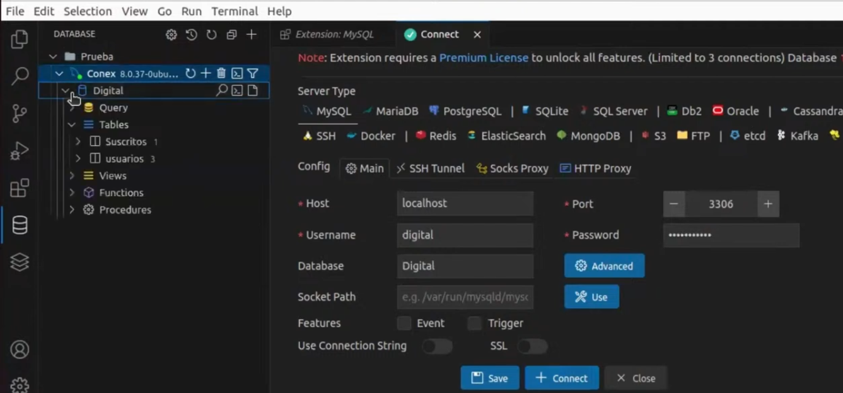Expand the Functions node
Image resolution: width=843 pixels, height=393 pixels.
click(x=72, y=193)
